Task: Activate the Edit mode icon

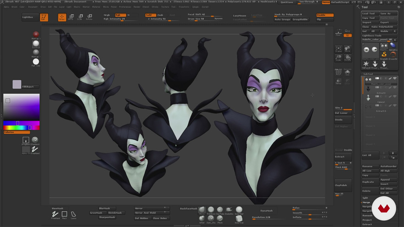Action: 44,17
